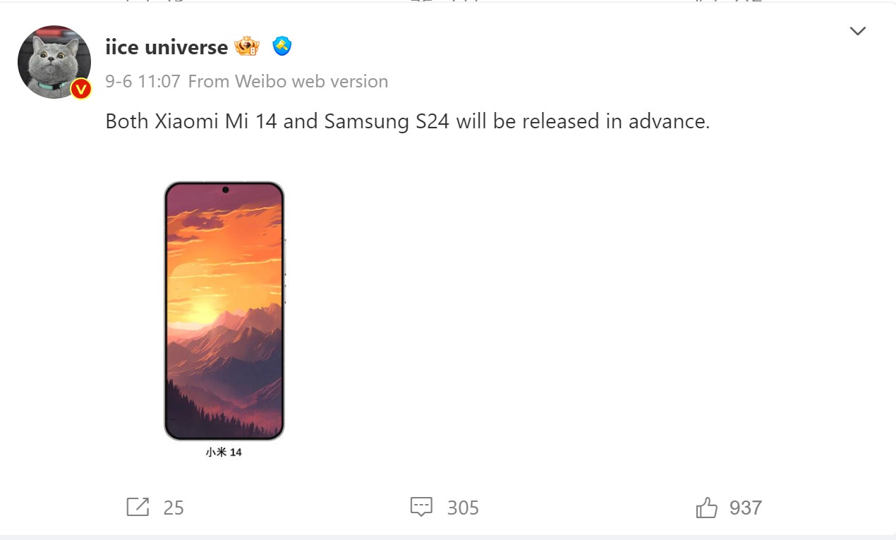This screenshot has height=540, width=896.
Task: Click the words Samsung S24 in post
Action: [387, 121]
